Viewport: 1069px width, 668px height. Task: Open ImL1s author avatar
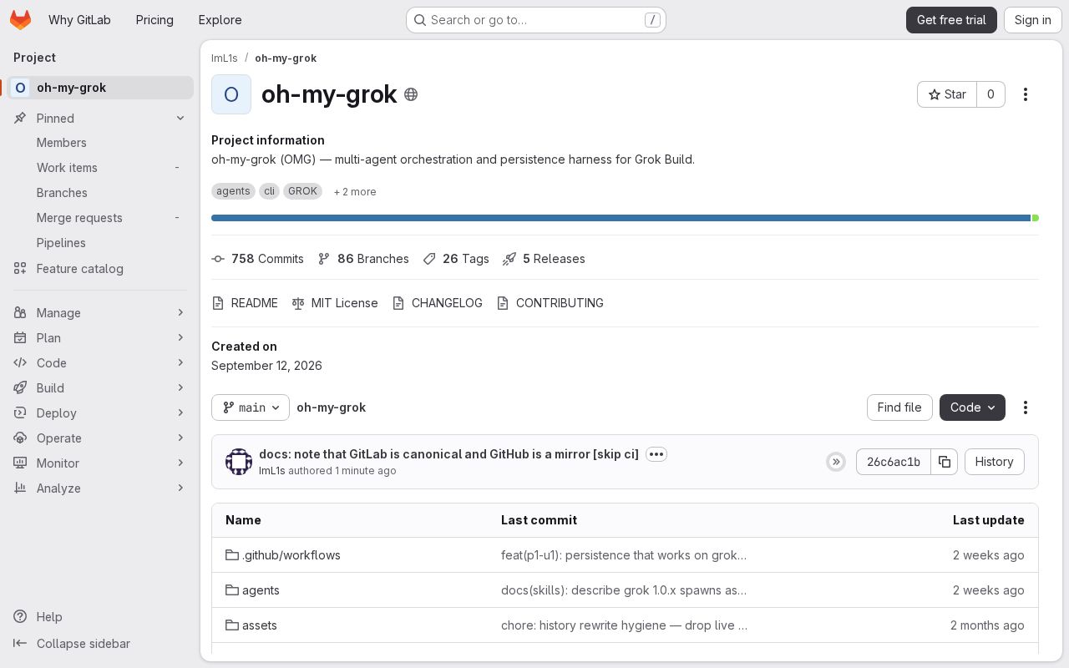pyautogui.click(x=239, y=462)
